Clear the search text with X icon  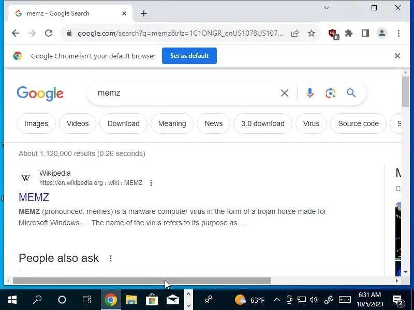[x=284, y=93]
